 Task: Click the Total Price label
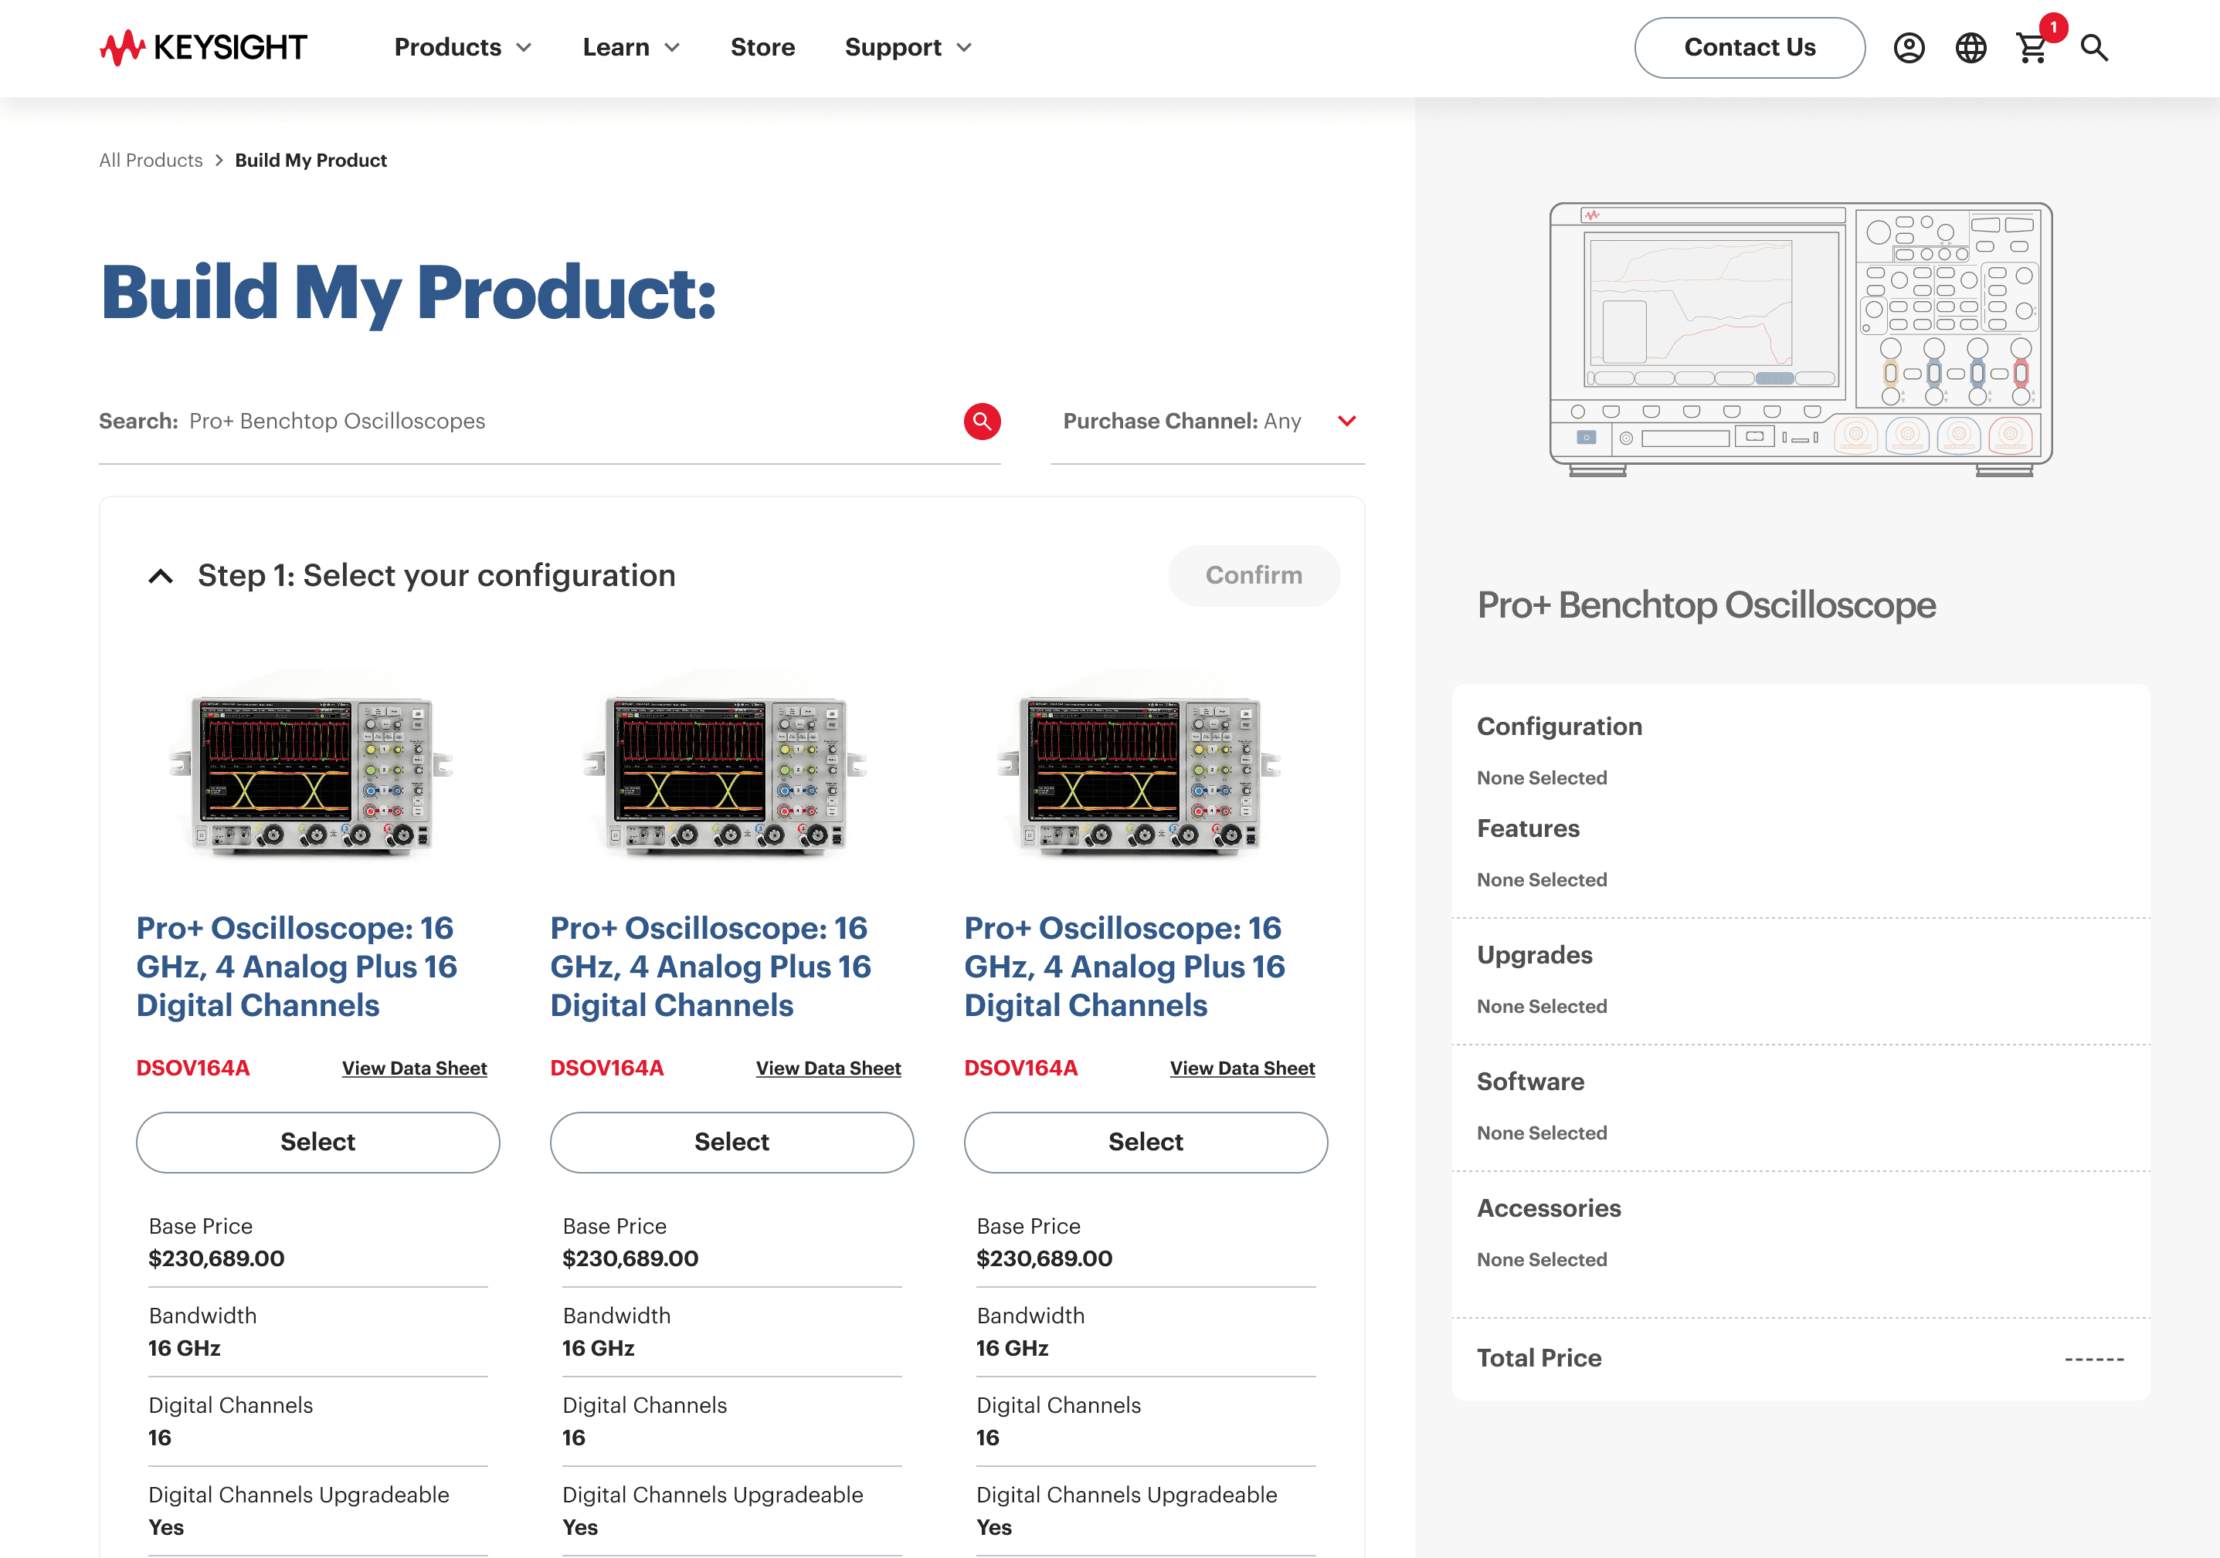1539,1358
